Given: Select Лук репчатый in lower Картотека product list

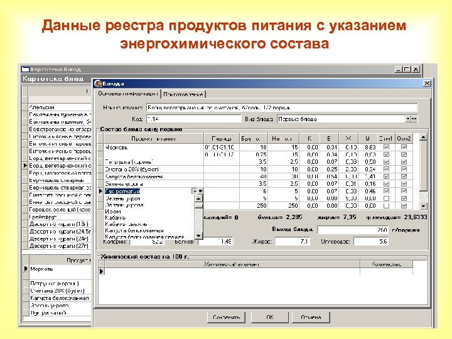Looking at the screenshot, I should click(60, 313).
